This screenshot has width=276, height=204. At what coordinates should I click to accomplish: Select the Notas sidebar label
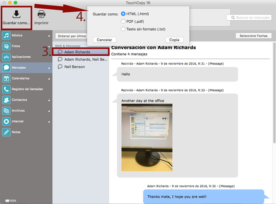pyautogui.click(x=16, y=132)
